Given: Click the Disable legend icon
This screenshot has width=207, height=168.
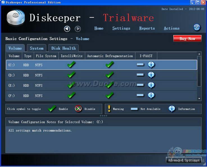Looking at the screenshot, I should (78, 109).
